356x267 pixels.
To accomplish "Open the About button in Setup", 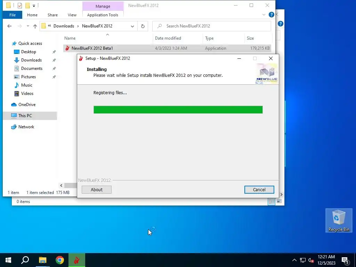I will click(x=97, y=189).
